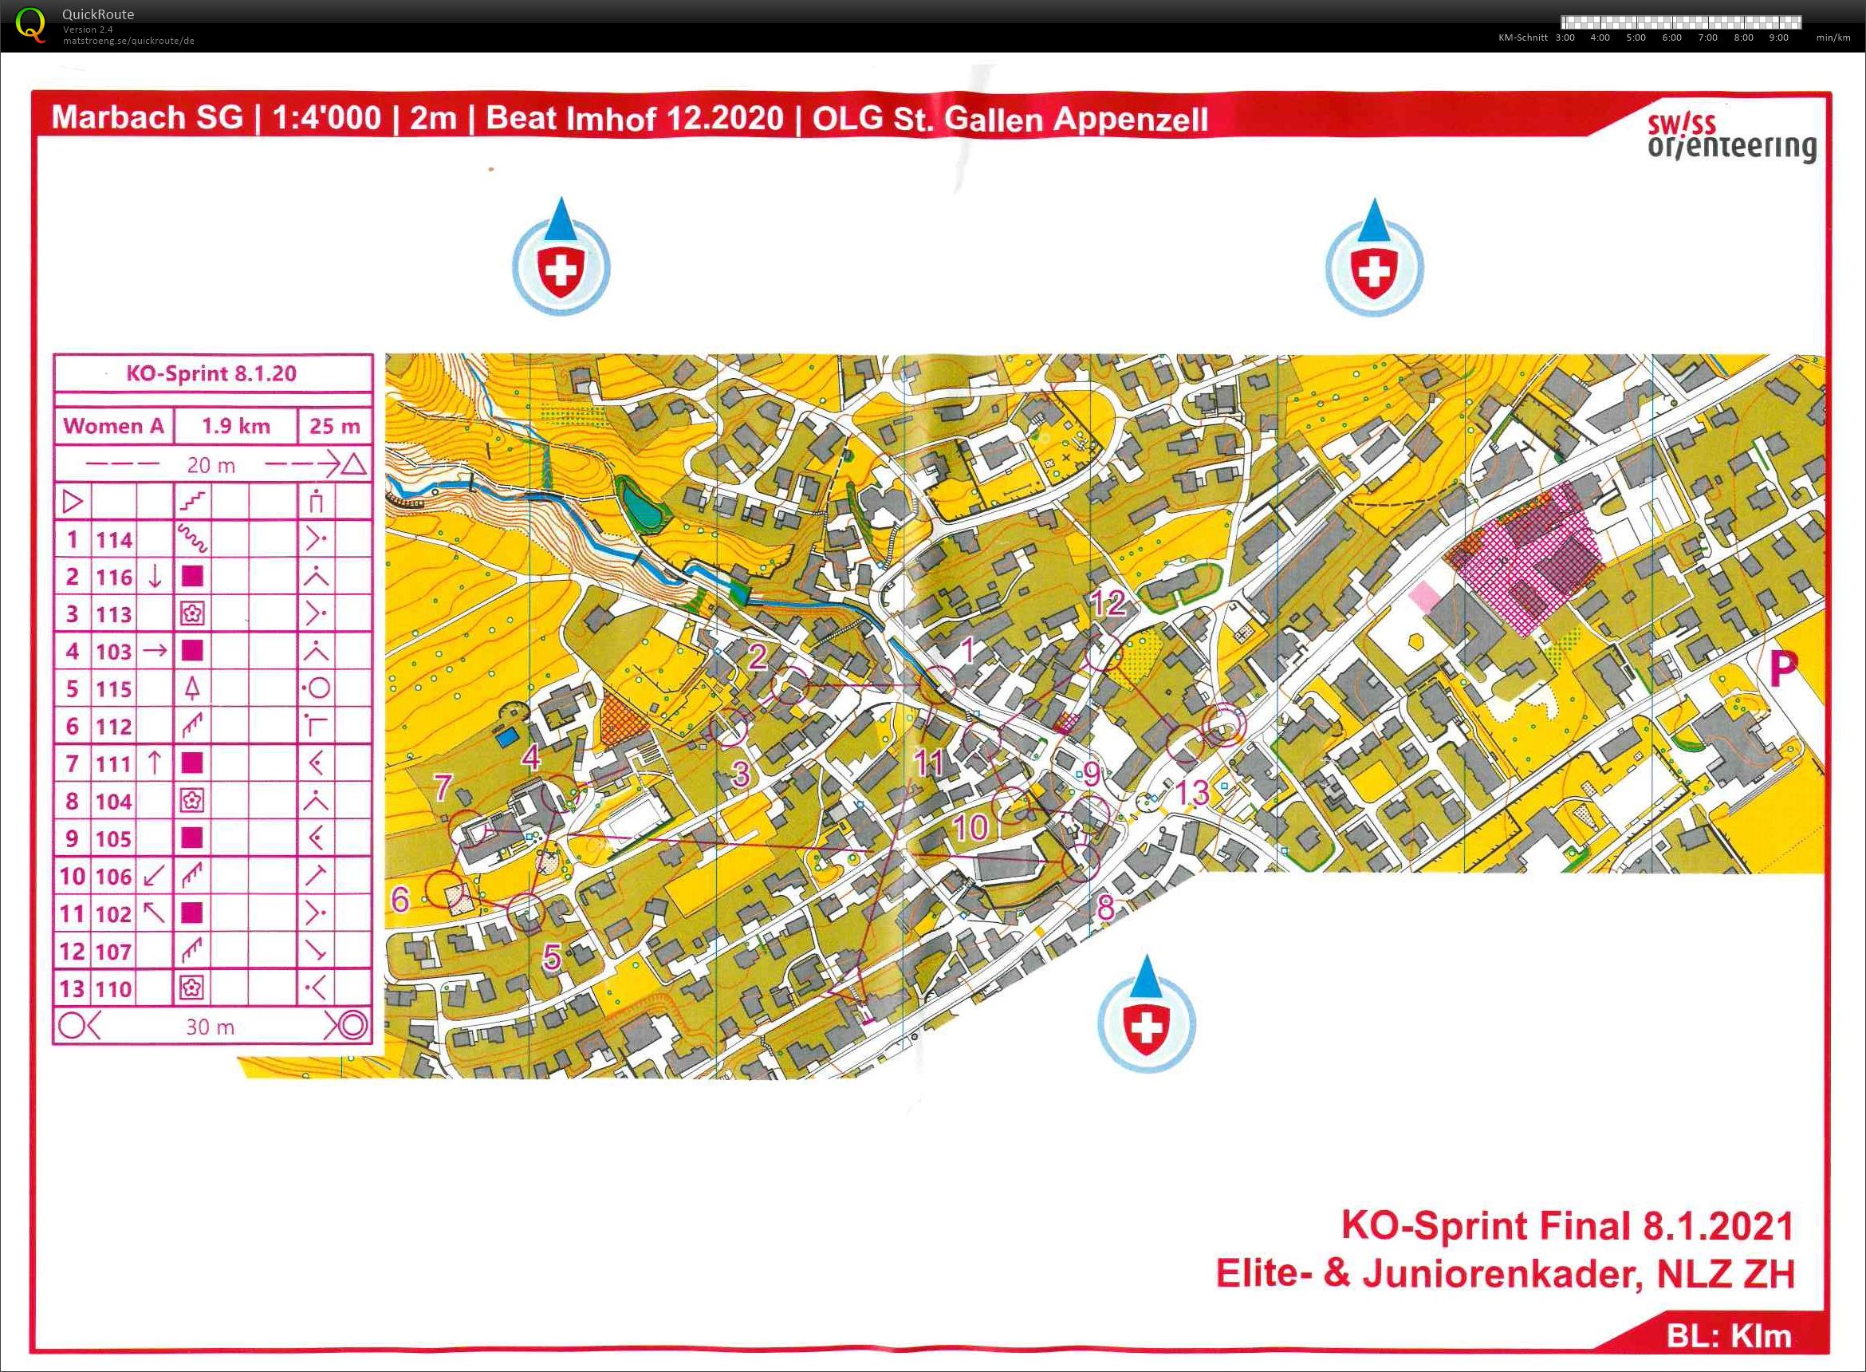Click control number 12 on the map
This screenshot has height=1372, width=1866.
[x=1108, y=603]
